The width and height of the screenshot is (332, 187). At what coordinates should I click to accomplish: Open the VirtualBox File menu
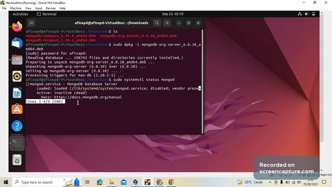point(4,8)
